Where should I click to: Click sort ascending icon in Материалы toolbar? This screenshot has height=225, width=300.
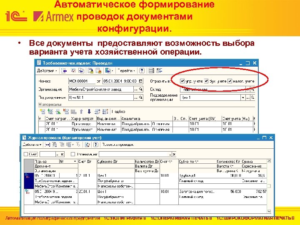(97, 111)
